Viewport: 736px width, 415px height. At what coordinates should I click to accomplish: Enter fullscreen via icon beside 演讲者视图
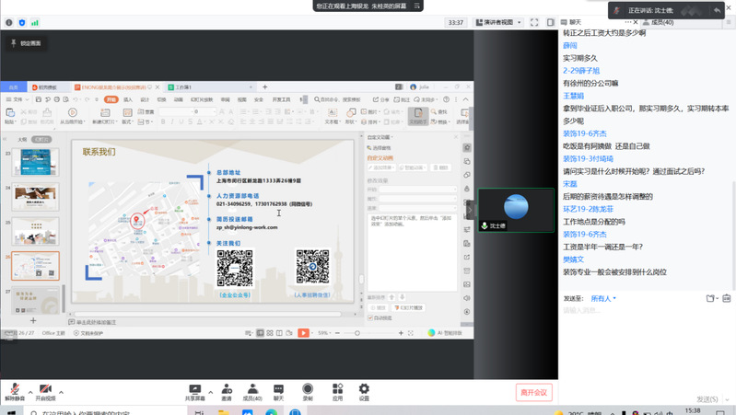[x=534, y=22]
